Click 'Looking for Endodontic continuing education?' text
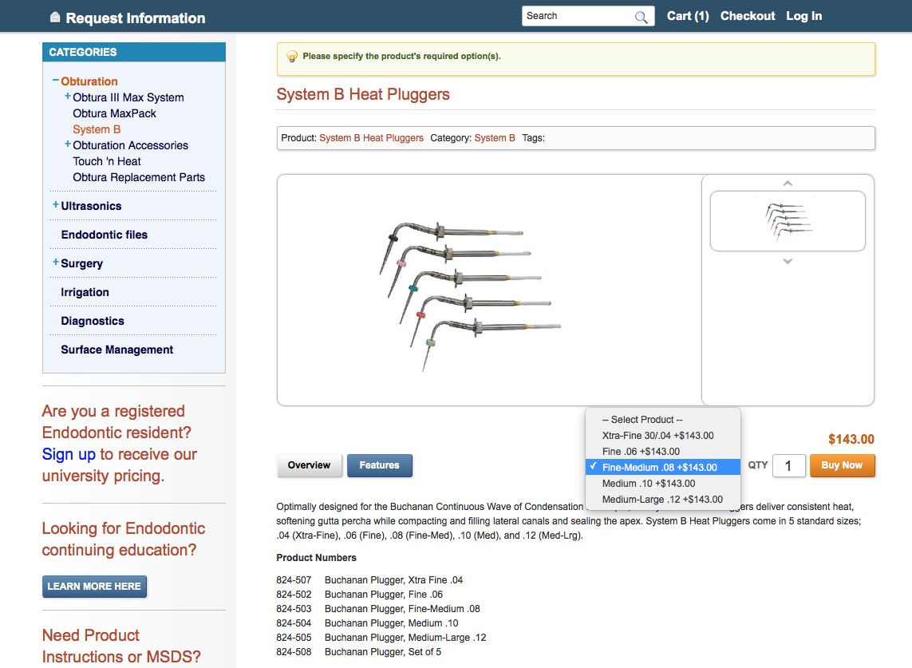912x668 pixels. pyautogui.click(x=124, y=539)
